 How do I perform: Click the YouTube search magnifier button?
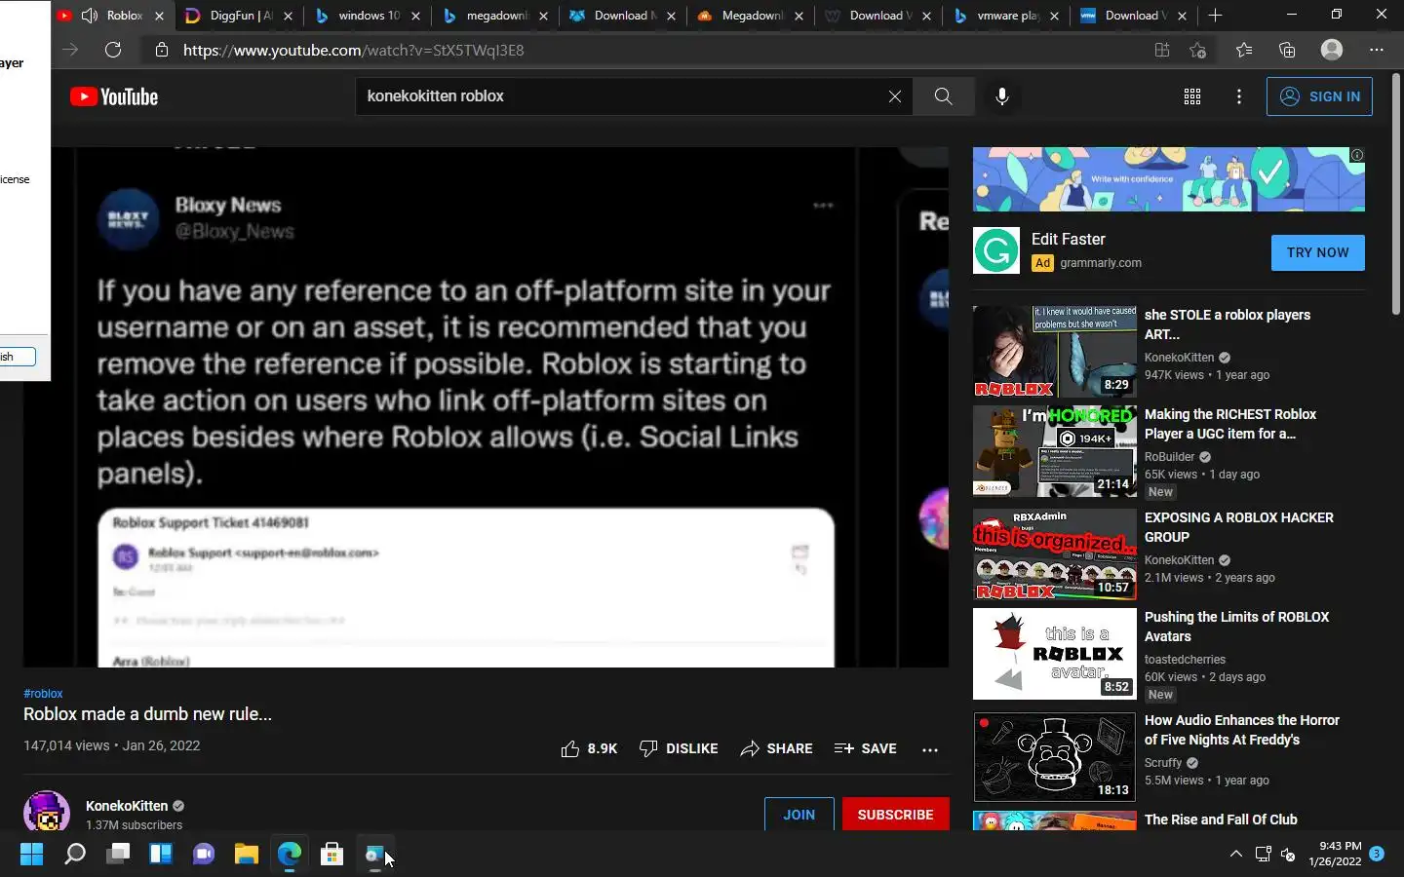pyautogui.click(x=943, y=96)
